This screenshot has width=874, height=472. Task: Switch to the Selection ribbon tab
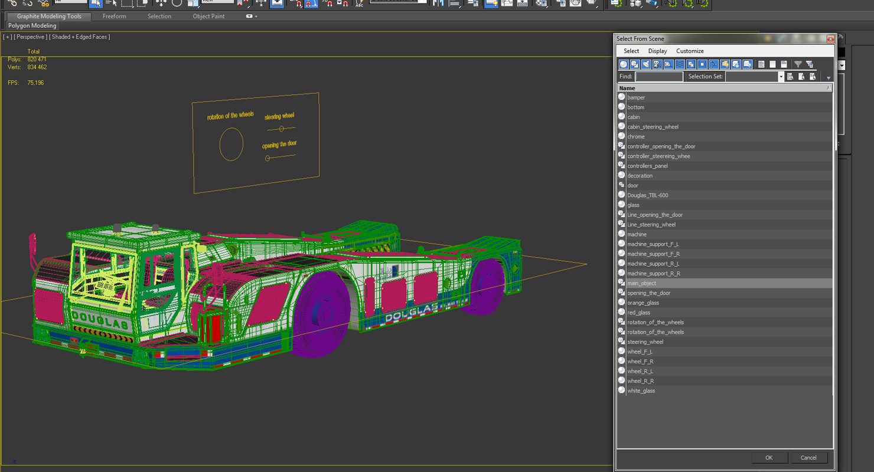pos(159,17)
